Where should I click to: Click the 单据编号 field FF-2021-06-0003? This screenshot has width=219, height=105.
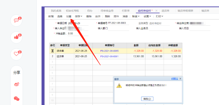118,23
